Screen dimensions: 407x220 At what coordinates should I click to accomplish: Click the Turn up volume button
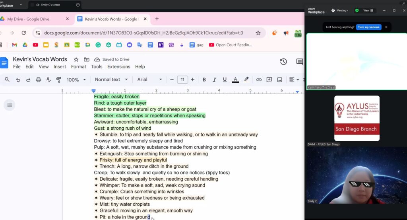tap(368, 27)
